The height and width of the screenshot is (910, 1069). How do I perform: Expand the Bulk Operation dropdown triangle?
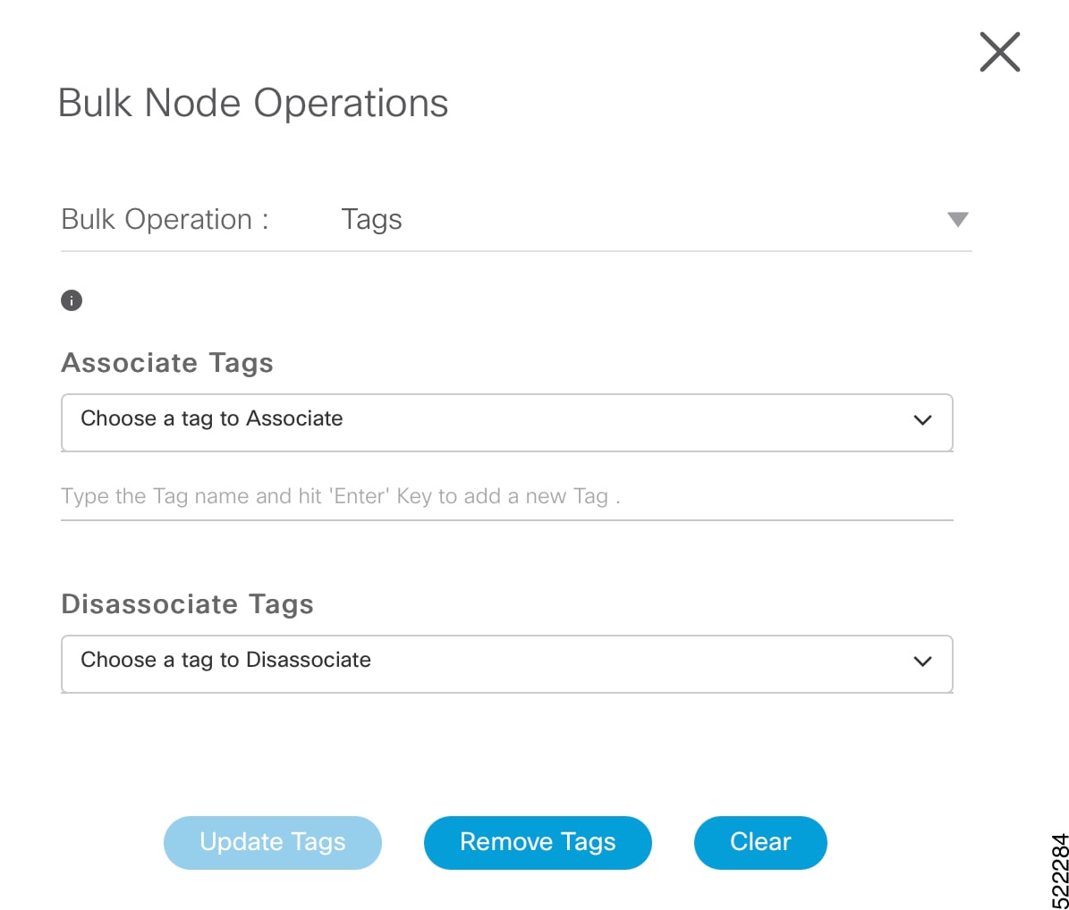pyautogui.click(x=958, y=219)
